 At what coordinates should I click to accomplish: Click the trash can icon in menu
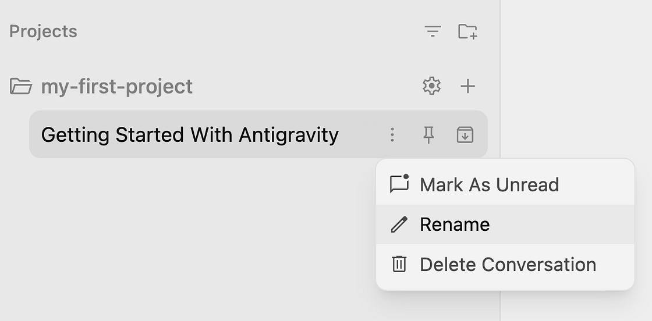tap(399, 264)
